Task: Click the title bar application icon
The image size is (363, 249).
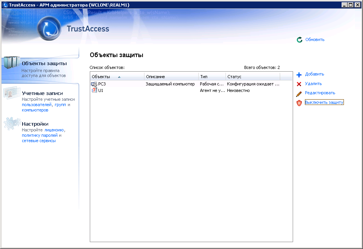Action: [5, 5]
